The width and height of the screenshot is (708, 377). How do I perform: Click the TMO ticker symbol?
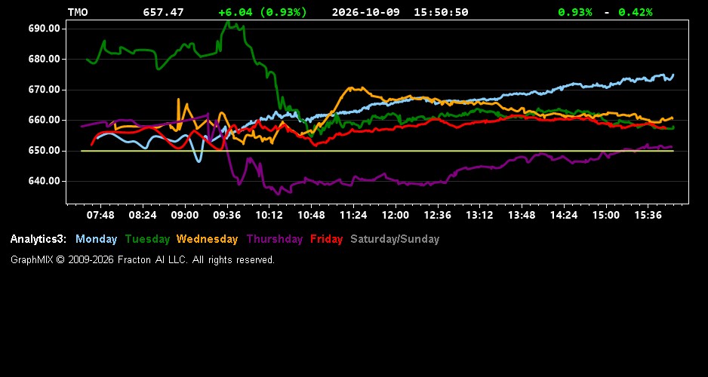point(78,12)
